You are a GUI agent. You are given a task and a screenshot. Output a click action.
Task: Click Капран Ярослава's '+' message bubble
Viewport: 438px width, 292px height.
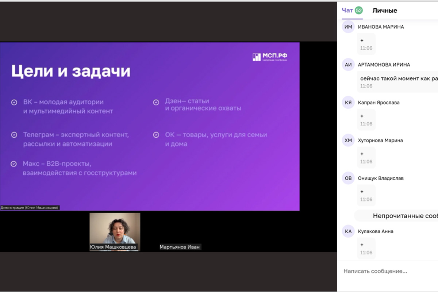(x=366, y=120)
